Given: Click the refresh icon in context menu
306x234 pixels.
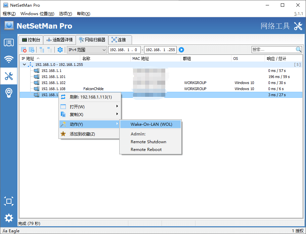Looking at the screenshot, I should (x=63, y=97).
